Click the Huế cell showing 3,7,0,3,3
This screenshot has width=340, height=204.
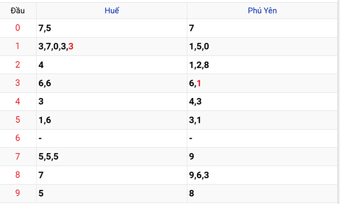[x=56, y=46]
